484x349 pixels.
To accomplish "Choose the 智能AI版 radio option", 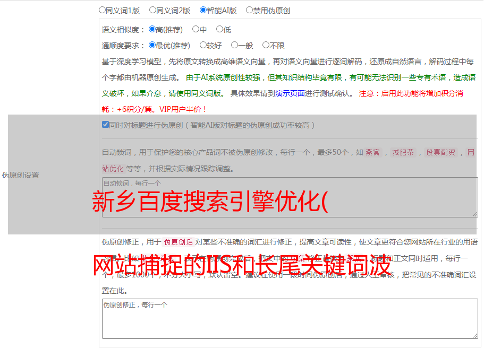I will [203, 10].
